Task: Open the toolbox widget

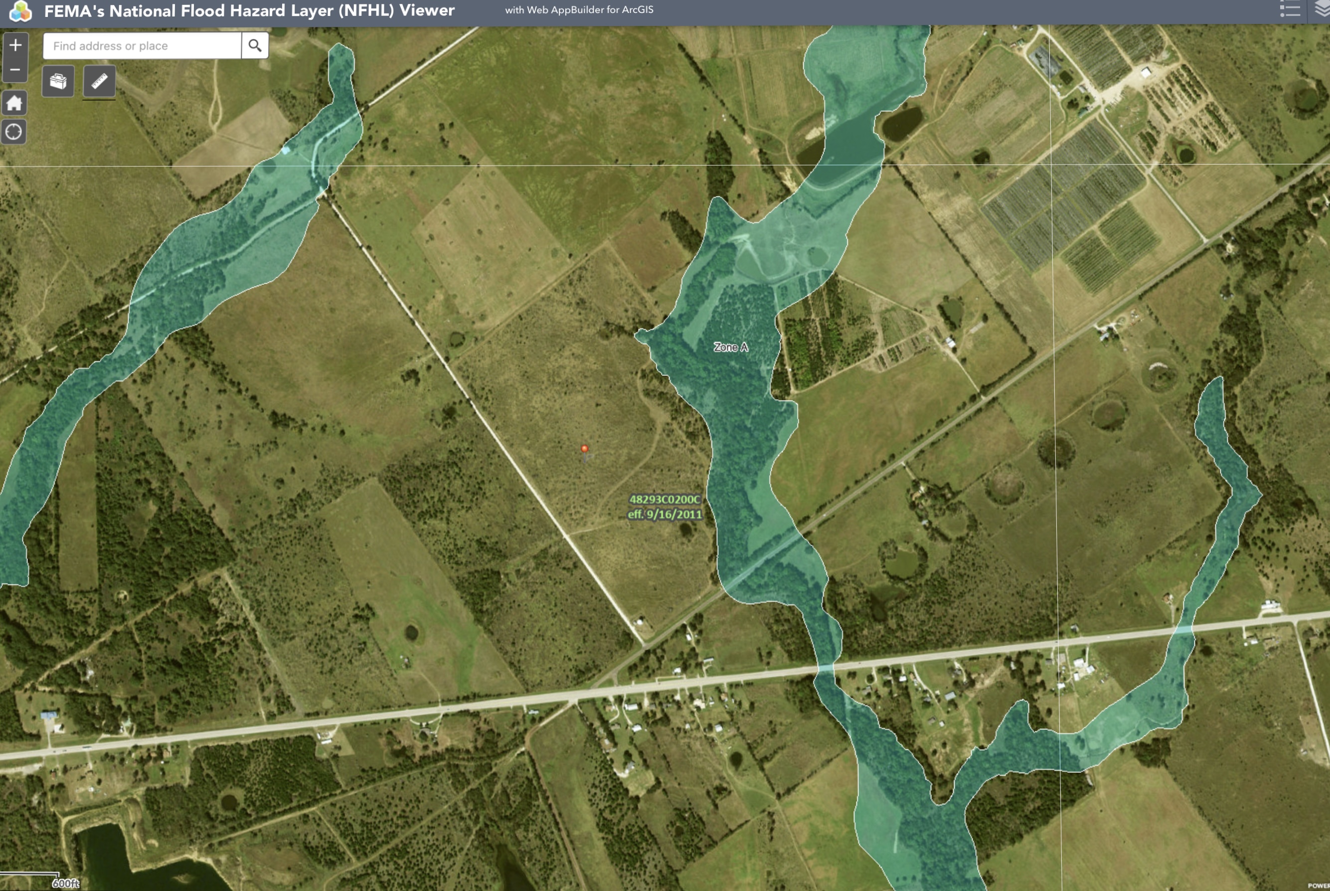Action: (x=58, y=81)
